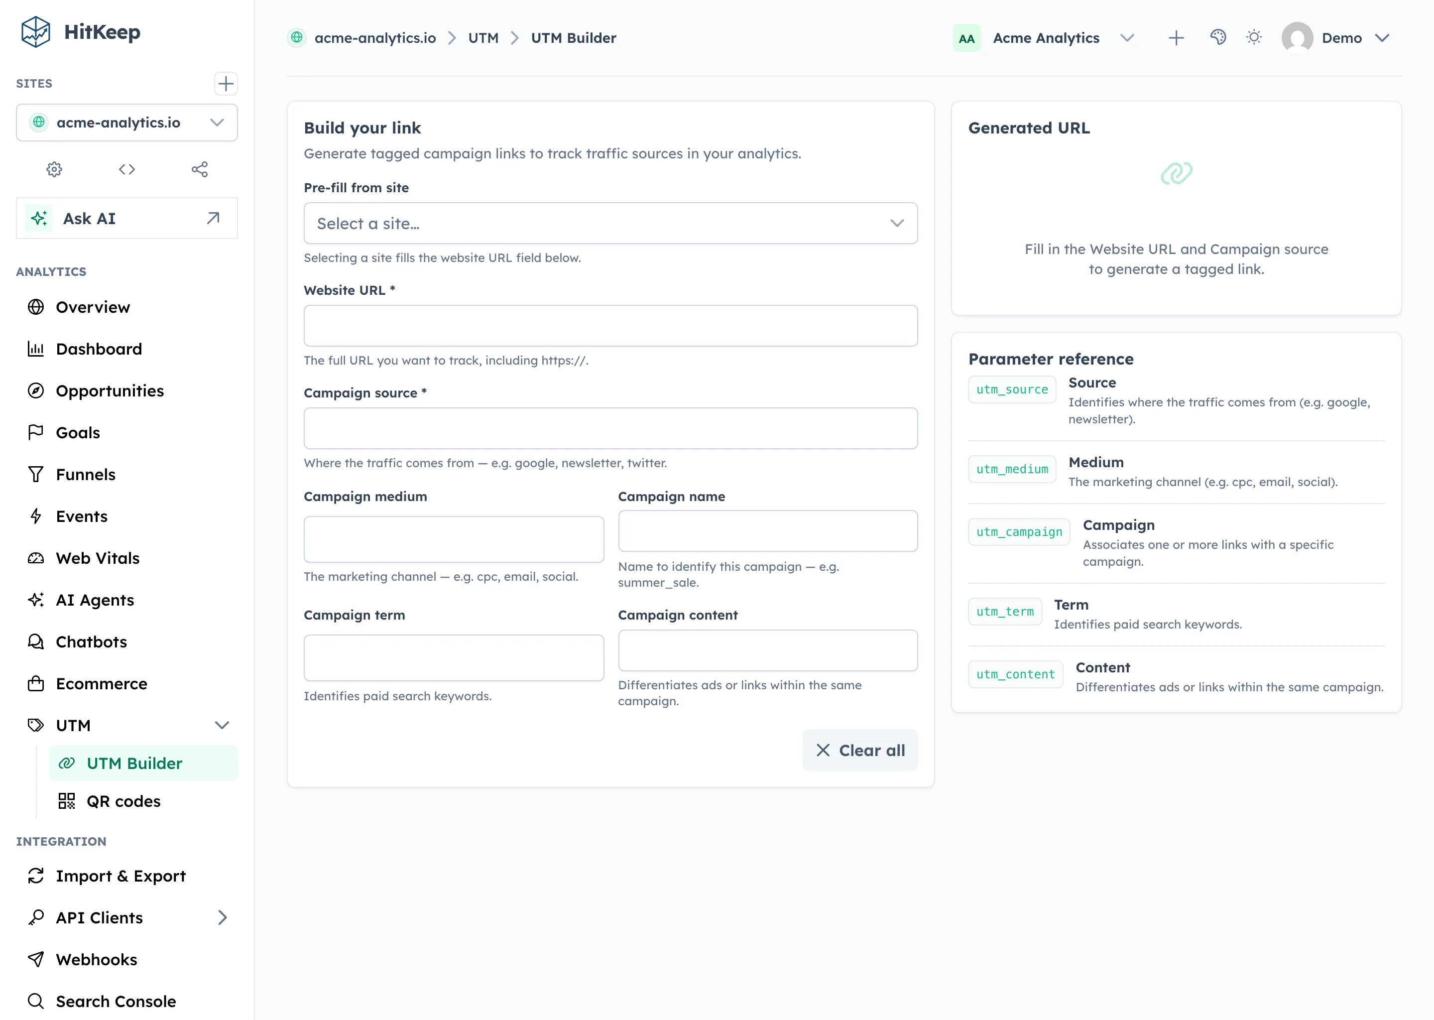
Task: Click the Import & Export sync icon
Action: [x=36, y=876]
